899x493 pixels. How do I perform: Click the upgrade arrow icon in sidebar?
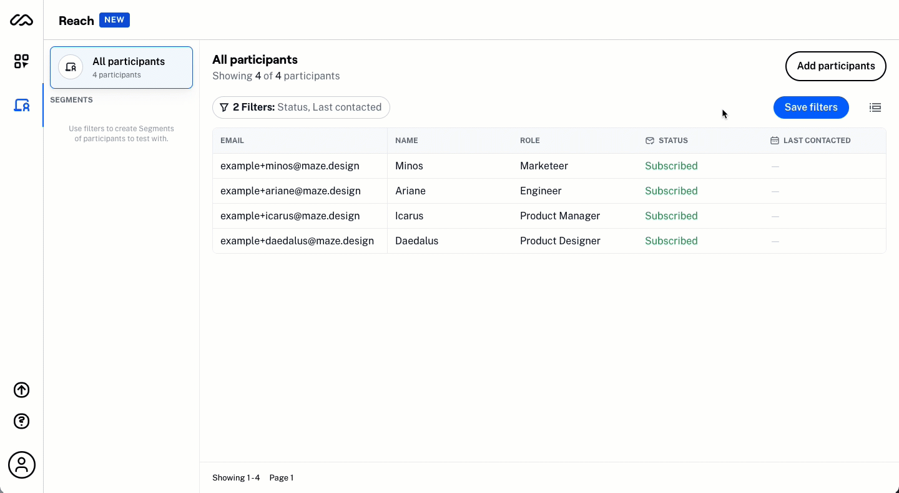tap(21, 390)
